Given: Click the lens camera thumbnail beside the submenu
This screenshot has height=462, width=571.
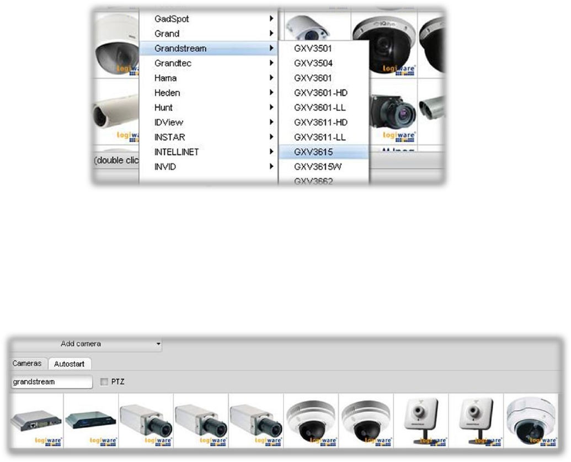Looking at the screenshot, I should tap(393, 109).
